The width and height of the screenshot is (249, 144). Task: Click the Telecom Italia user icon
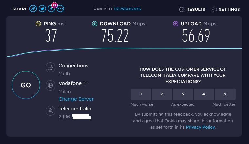[50, 111]
